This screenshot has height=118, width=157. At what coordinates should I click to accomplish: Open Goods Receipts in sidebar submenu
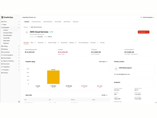[x=8, y=35]
